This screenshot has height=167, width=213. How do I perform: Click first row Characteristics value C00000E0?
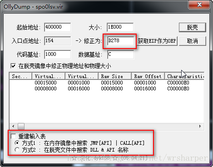pos(178,83)
